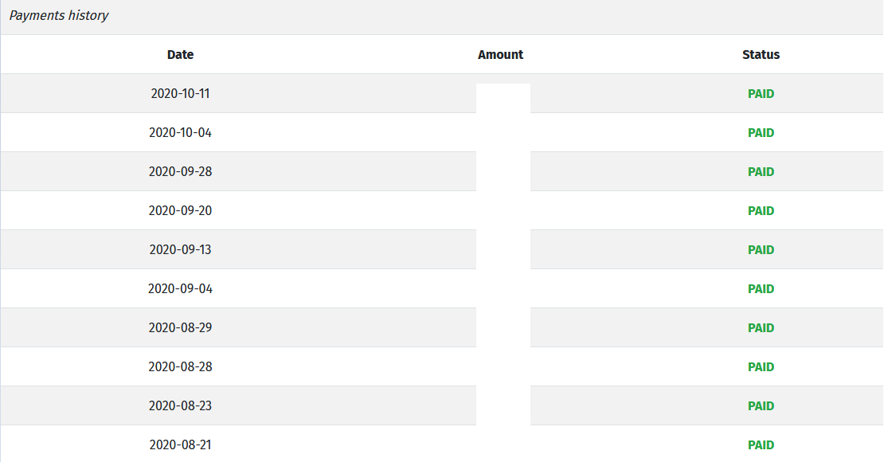Click the Status column header
The image size is (884, 462).
click(761, 55)
